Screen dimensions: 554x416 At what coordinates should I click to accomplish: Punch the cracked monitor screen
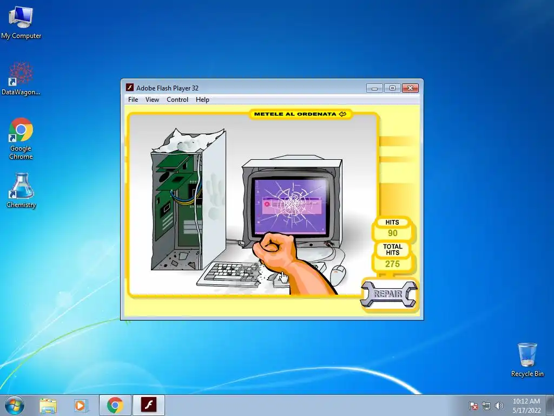click(x=291, y=206)
